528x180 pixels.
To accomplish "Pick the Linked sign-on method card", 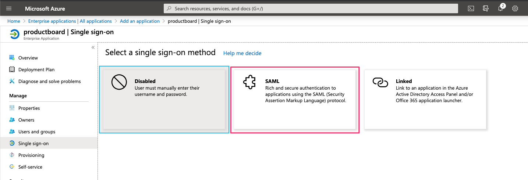I will (425, 100).
